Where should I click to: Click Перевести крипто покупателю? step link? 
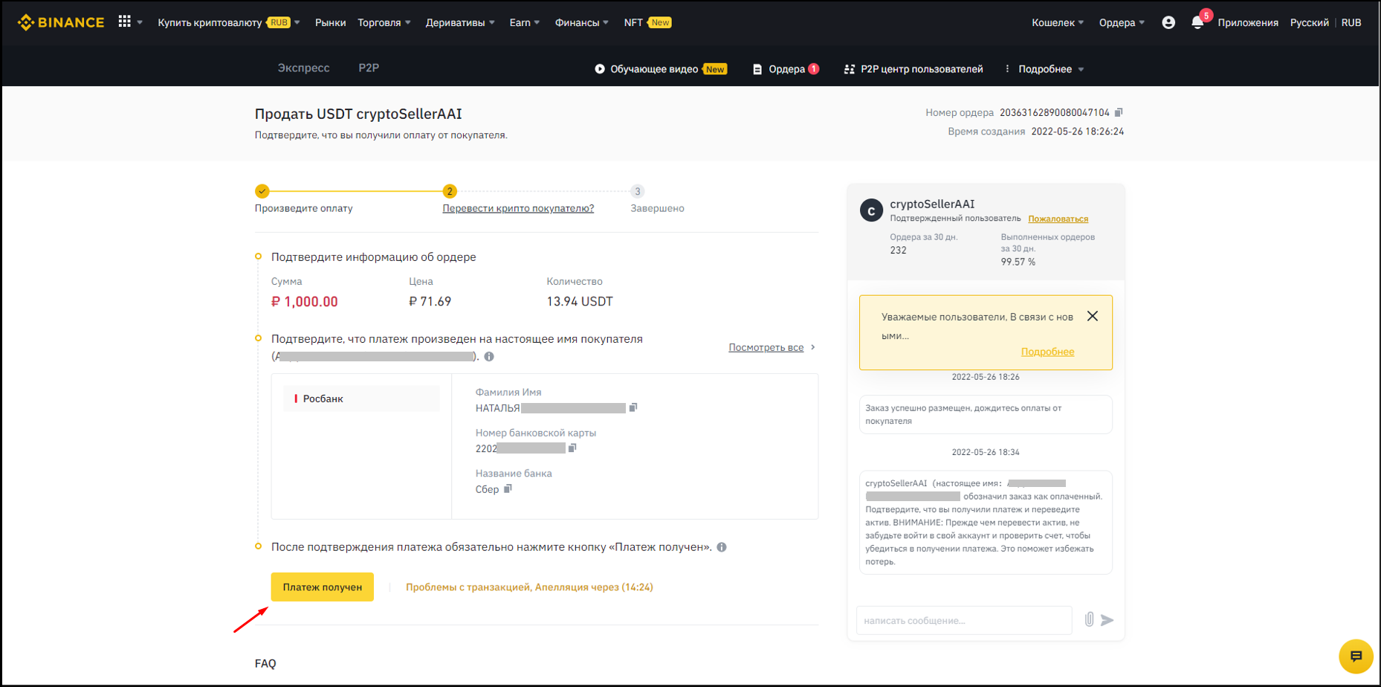click(518, 208)
